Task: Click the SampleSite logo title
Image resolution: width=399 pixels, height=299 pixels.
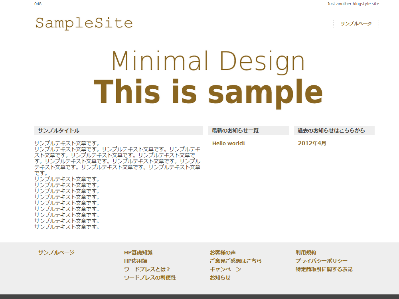Action: click(84, 24)
